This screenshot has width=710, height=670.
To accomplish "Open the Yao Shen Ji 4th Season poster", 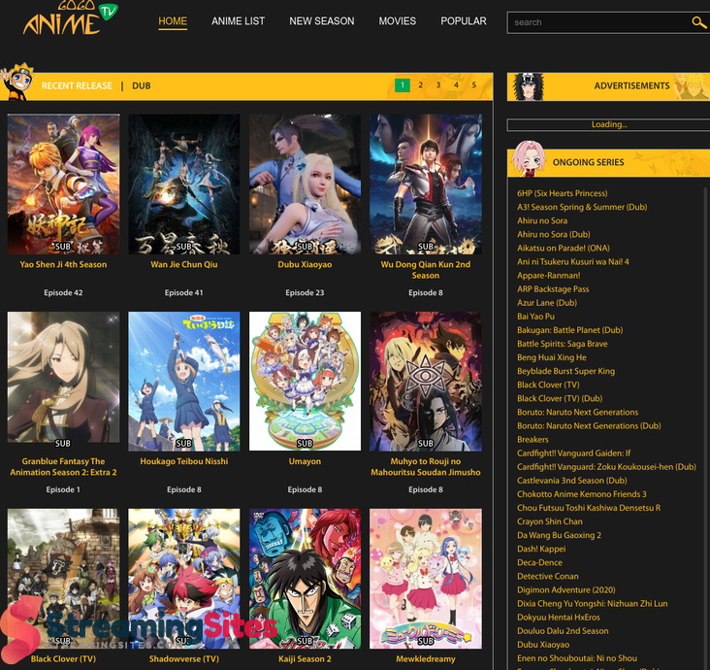I will 63,184.
